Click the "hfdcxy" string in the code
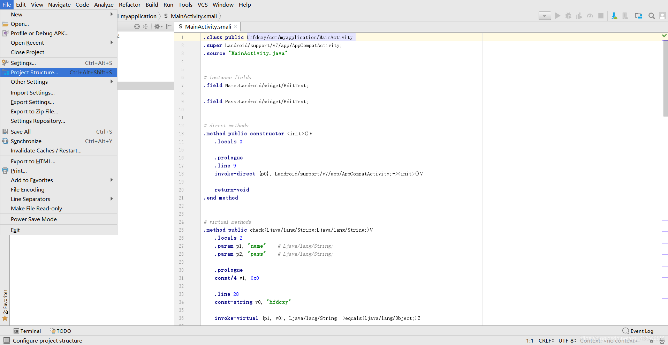668x345 pixels. 279,302
